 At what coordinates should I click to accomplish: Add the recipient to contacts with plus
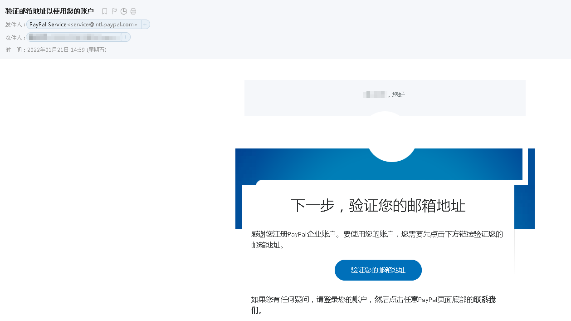126,37
